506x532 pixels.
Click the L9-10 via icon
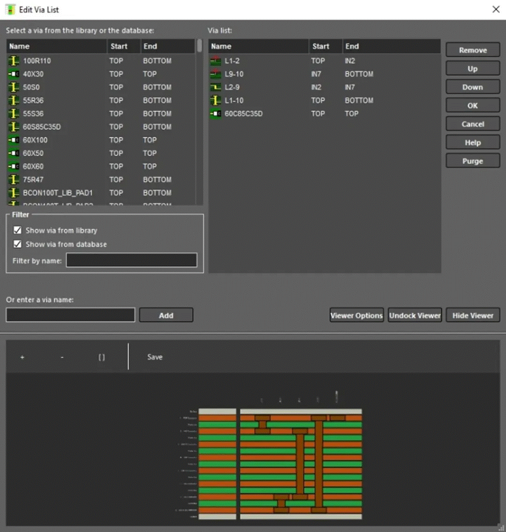point(216,74)
